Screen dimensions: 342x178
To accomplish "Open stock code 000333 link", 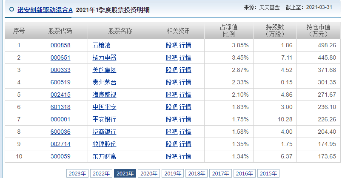I will click(x=60, y=70).
